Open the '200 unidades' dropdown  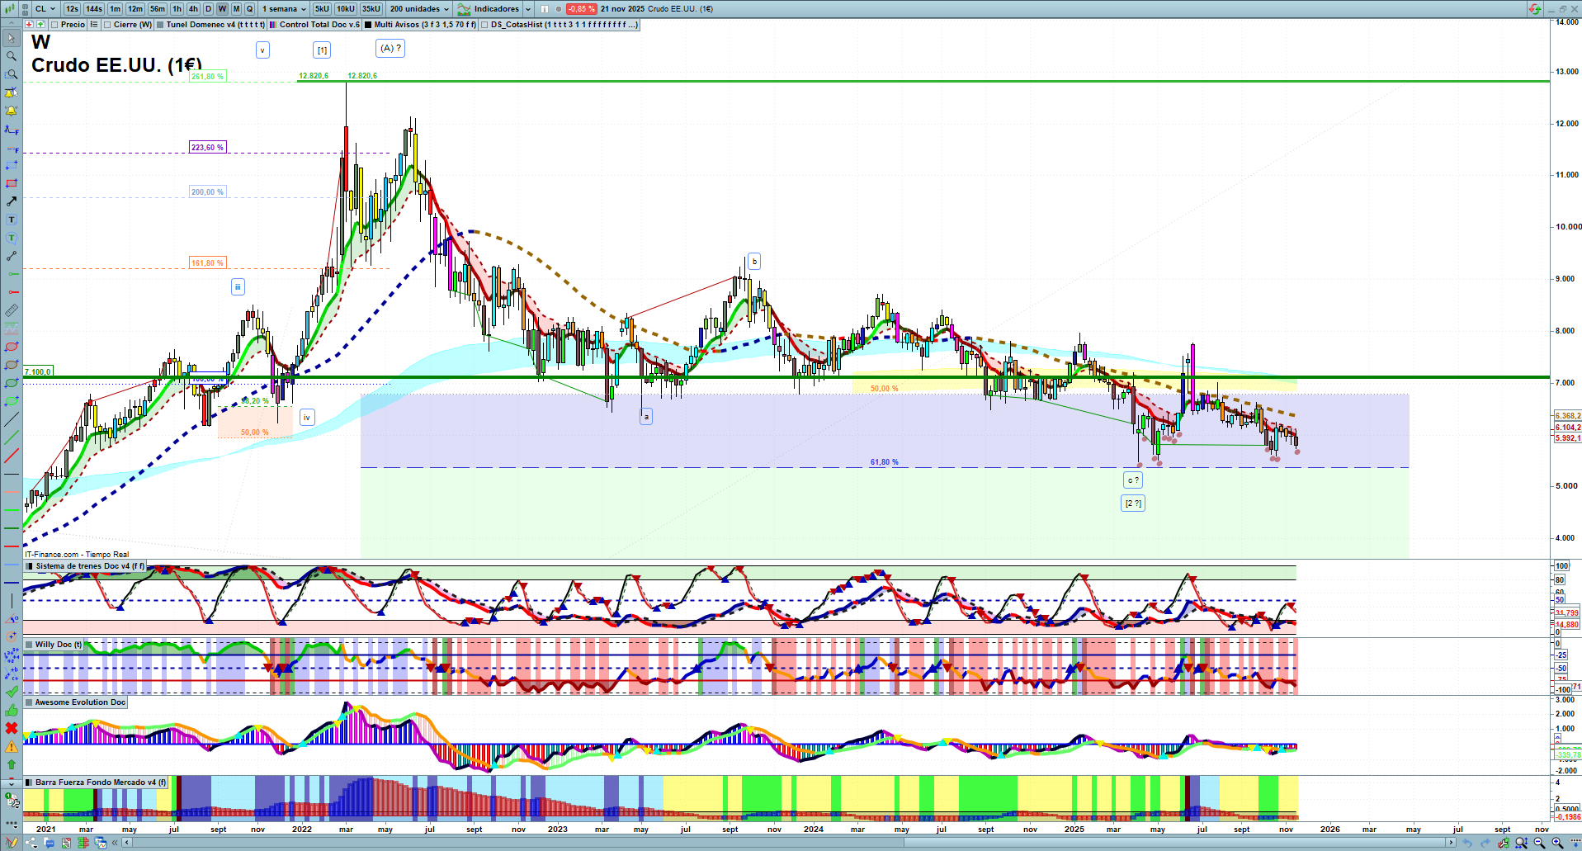click(x=420, y=9)
